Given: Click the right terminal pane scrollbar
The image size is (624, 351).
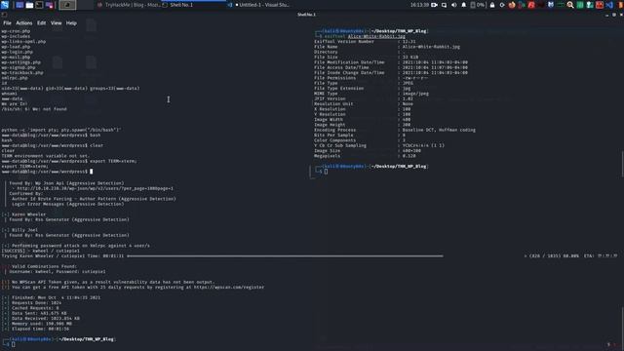Looking at the screenshot, I should coord(622,163).
